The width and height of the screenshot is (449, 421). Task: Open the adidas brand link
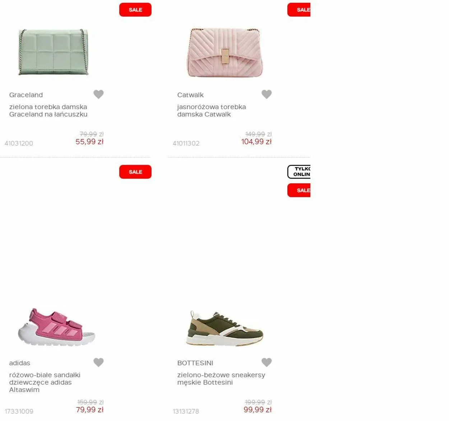point(20,363)
